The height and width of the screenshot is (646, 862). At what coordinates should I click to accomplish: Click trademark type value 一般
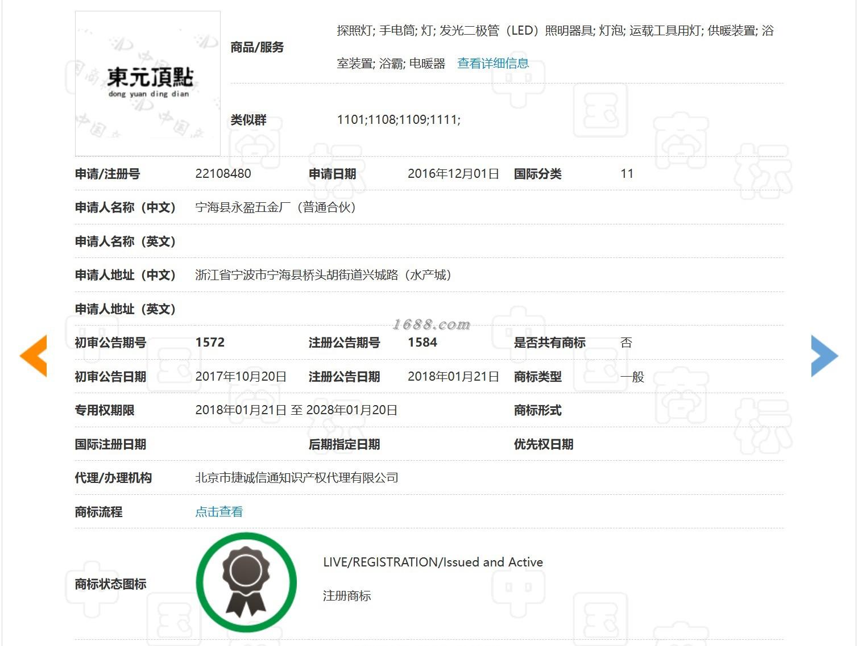click(632, 377)
